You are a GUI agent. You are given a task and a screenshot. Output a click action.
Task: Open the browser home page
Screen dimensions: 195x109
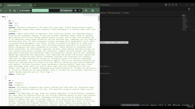[x=15, y=11]
